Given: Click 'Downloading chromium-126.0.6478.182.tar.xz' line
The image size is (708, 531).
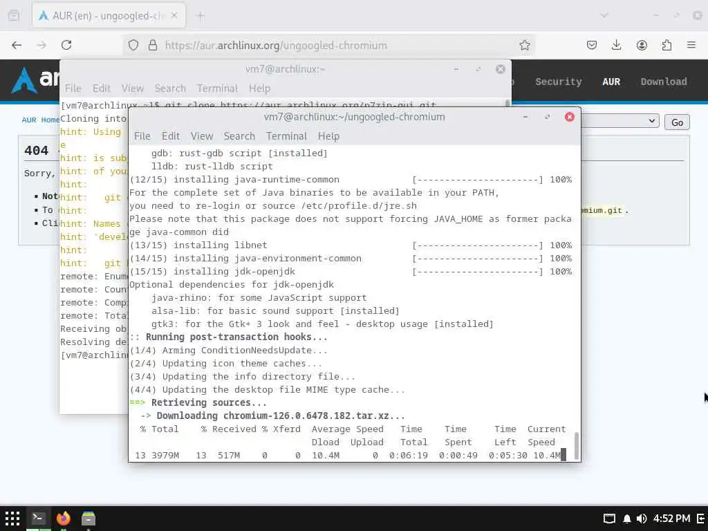Looking at the screenshot, I should pos(272,416).
